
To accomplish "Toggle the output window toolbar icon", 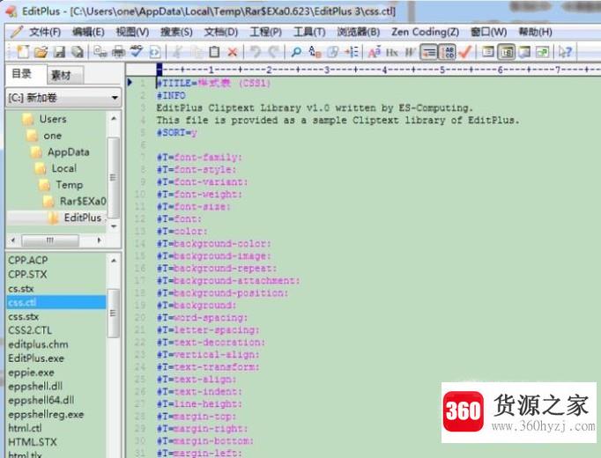I will pos(524,52).
